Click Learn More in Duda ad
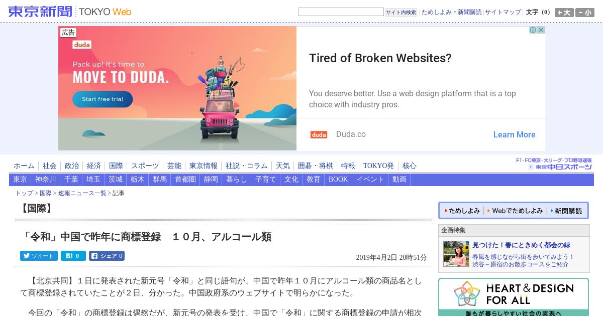Viewport: 603px width, 316px height. tap(514, 134)
